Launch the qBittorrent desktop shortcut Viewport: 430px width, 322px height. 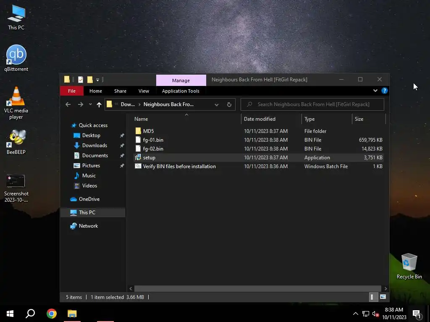pyautogui.click(x=16, y=58)
